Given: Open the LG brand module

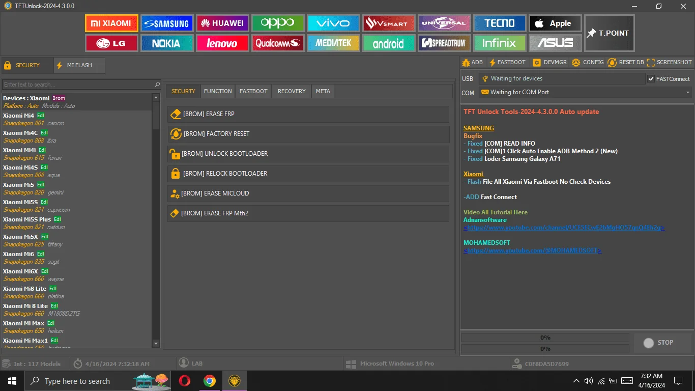Looking at the screenshot, I should [111, 43].
